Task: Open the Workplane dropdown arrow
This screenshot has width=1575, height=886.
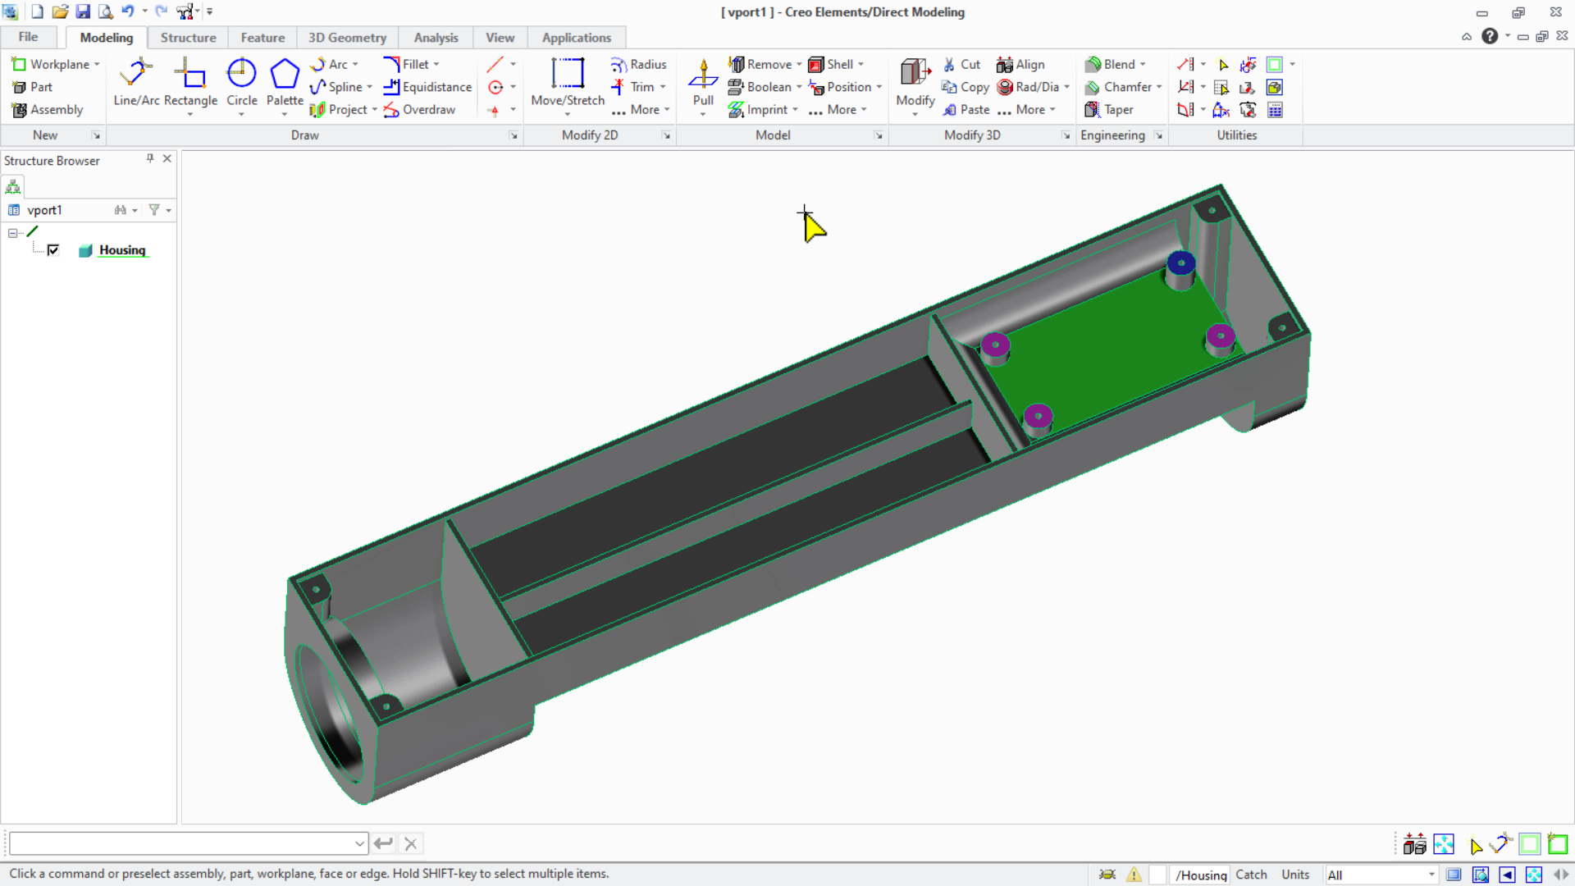Action: pos(97,64)
